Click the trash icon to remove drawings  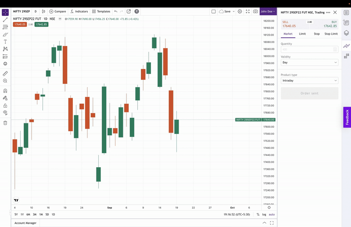(x=5, y=123)
